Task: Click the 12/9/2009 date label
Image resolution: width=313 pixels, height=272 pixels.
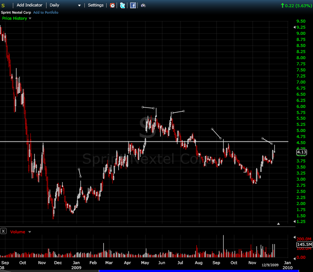Action: click(270, 265)
